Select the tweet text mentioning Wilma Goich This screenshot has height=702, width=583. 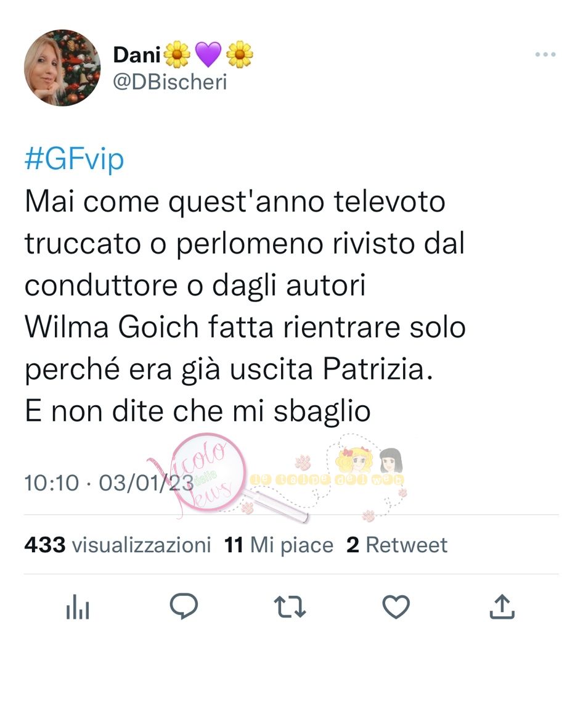[245, 306]
